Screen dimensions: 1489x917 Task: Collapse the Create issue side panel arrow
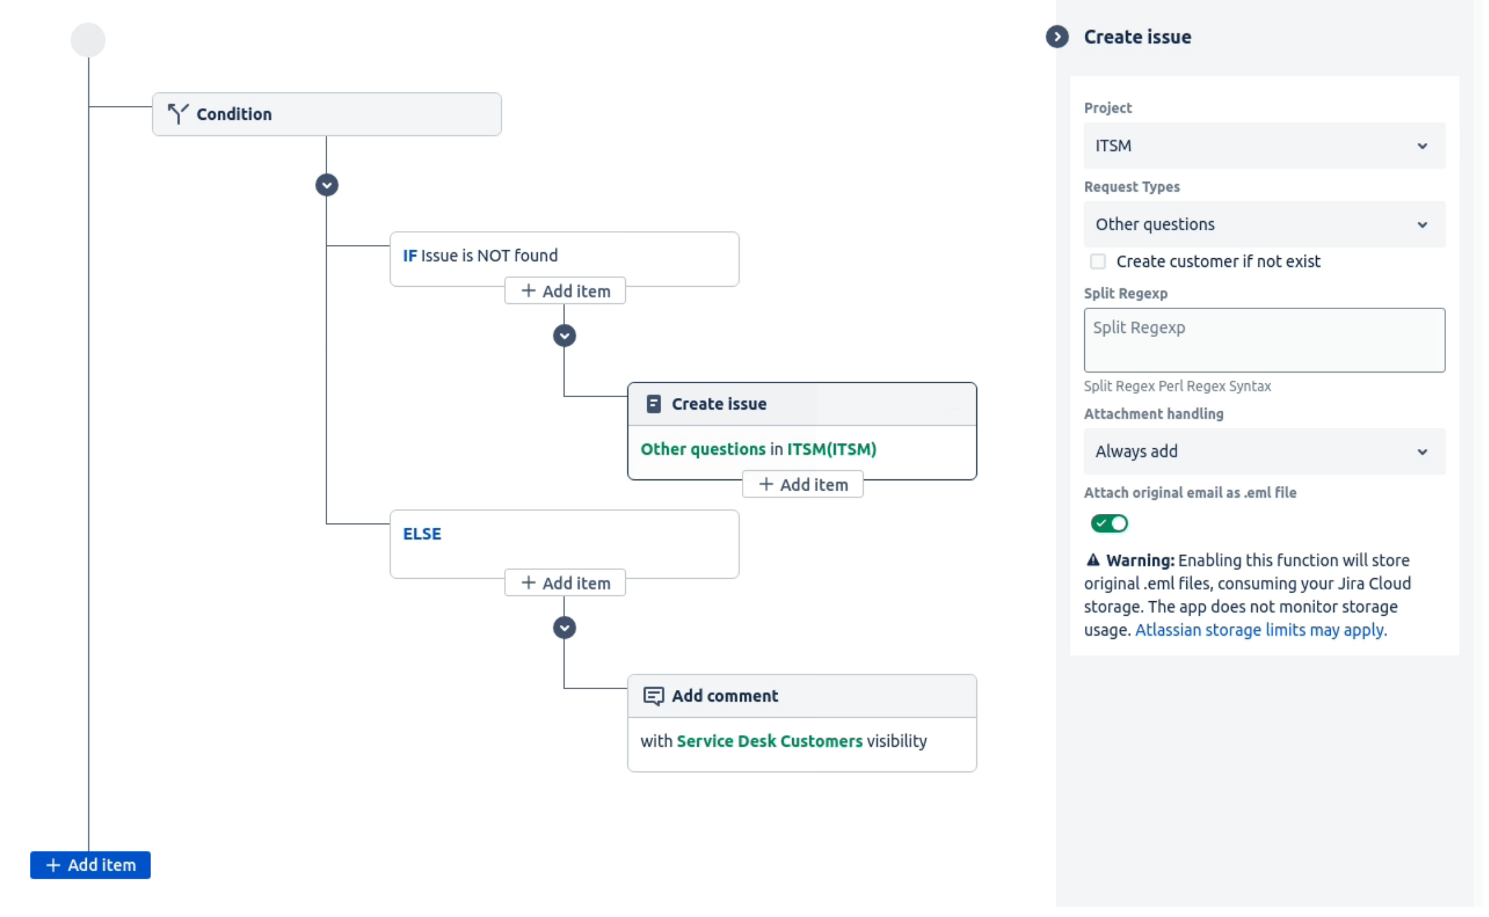point(1057,36)
